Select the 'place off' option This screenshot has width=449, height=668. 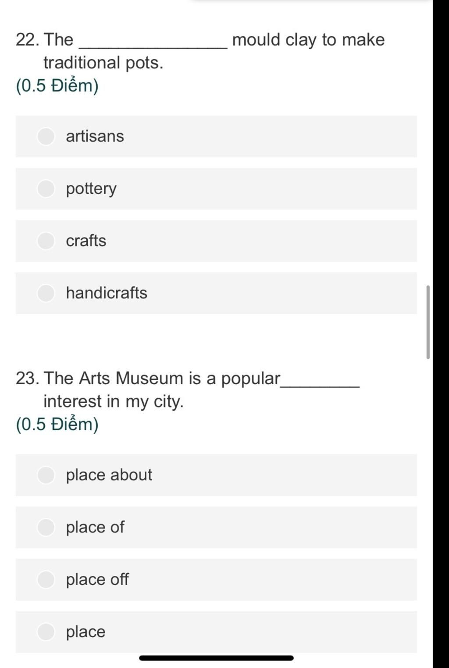(46, 579)
